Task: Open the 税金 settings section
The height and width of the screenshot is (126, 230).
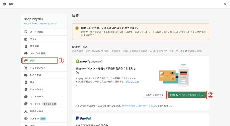Action: click(44, 82)
